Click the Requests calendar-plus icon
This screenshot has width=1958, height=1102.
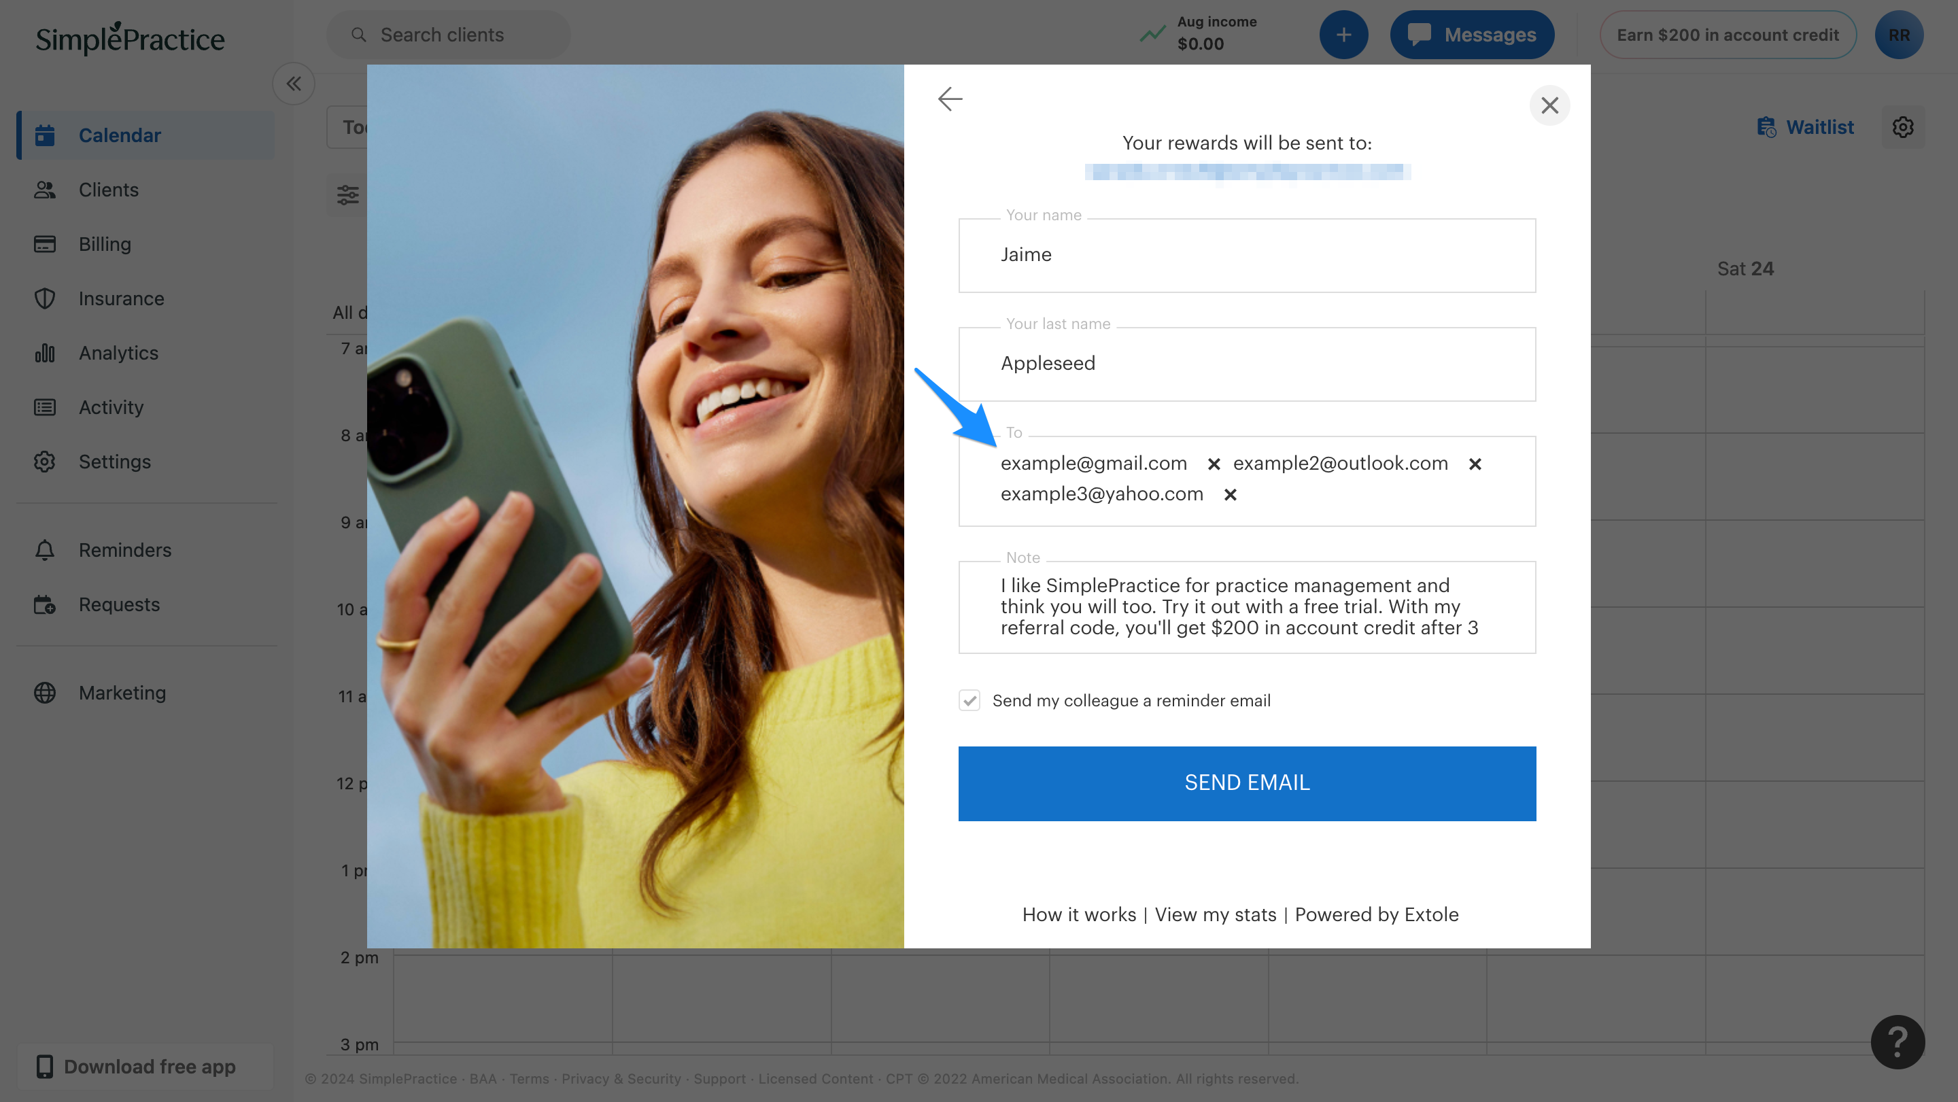[45, 605]
